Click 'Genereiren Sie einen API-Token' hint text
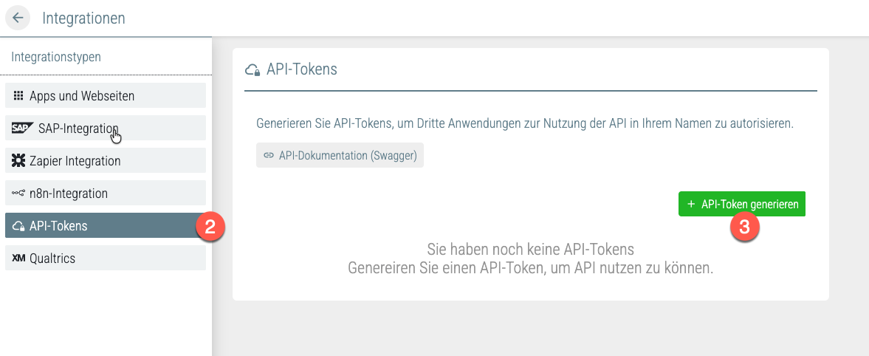 (x=530, y=268)
